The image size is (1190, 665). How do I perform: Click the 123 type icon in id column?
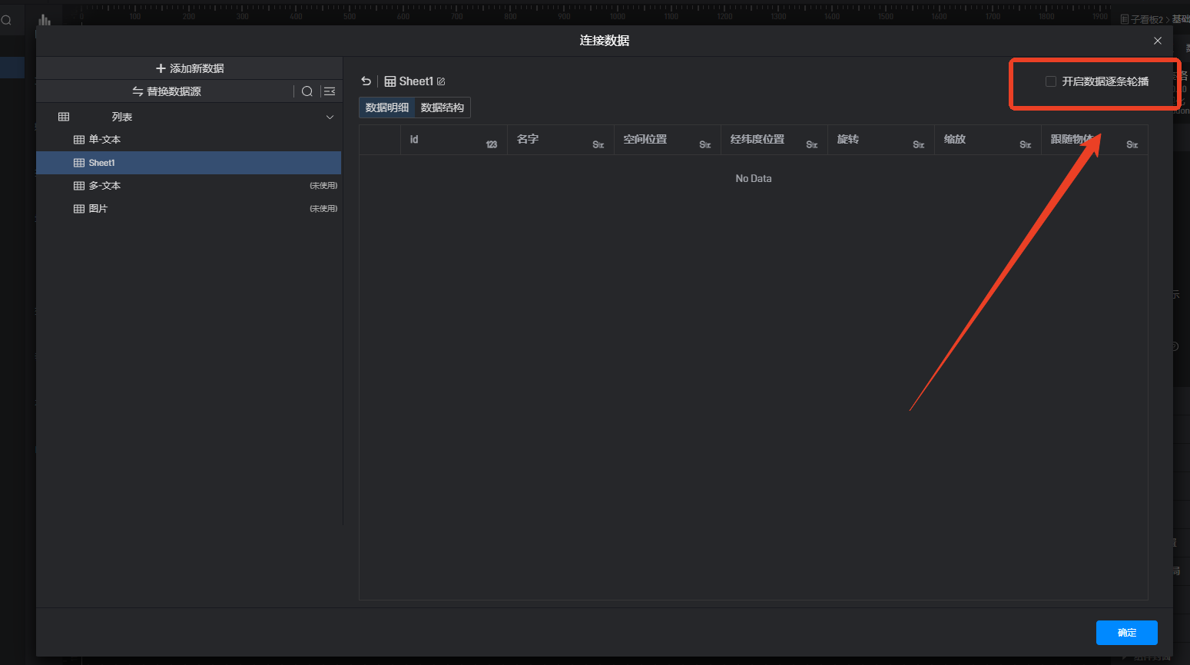[492, 144]
